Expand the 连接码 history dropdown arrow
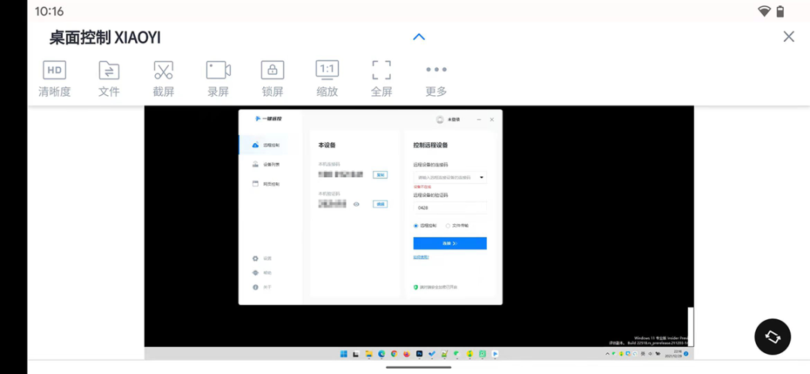810x374 pixels. click(x=481, y=177)
